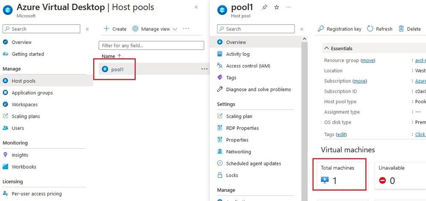Click move link beside Subscription

359,81
